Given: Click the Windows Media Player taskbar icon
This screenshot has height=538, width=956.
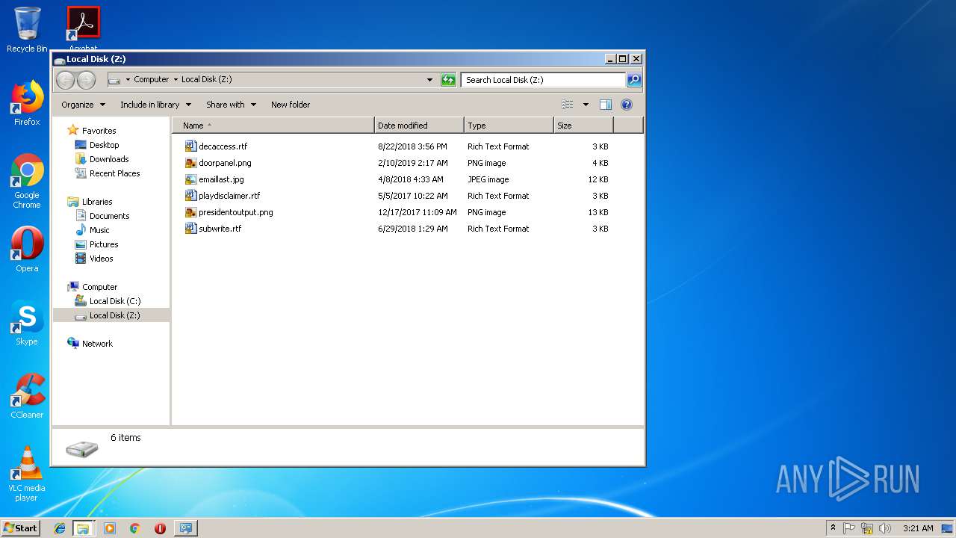Looking at the screenshot, I should (x=110, y=528).
